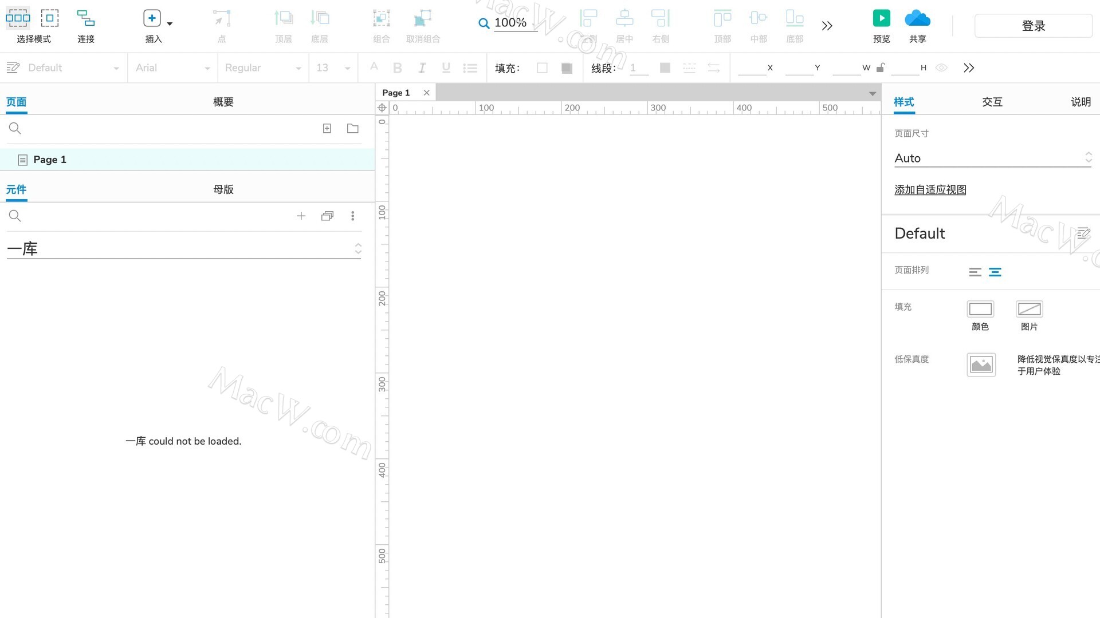1100x618 pixels.
Task: Activate the 连接 connector tool
Action: 86,26
